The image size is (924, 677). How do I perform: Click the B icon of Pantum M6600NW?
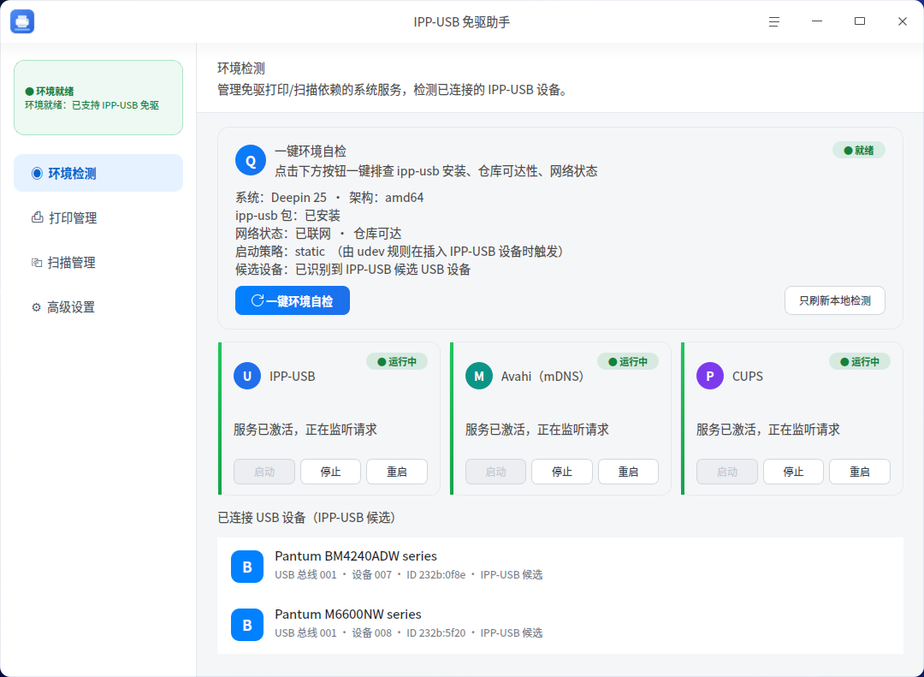[247, 625]
